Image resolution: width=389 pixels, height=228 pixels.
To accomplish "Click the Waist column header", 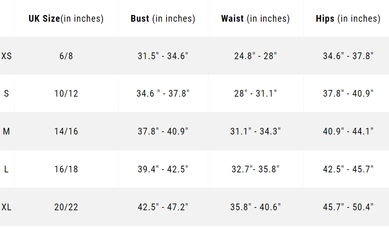I will coord(255,19).
